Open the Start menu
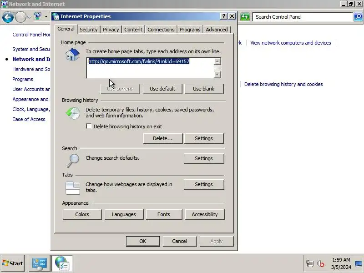The image size is (364, 273). (13, 263)
